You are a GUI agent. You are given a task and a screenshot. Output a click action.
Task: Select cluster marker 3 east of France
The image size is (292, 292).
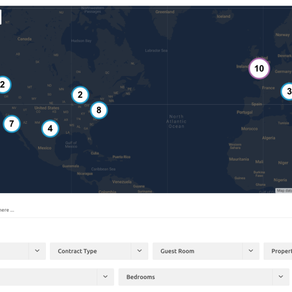coord(288,91)
